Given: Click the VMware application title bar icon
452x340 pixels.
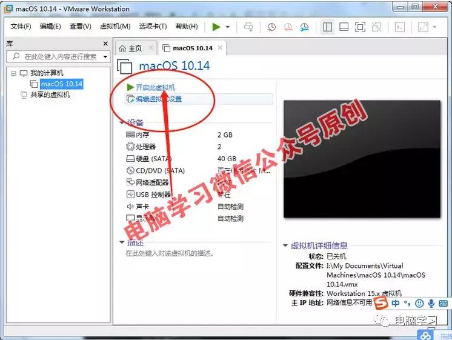Looking at the screenshot, I should (8, 8).
